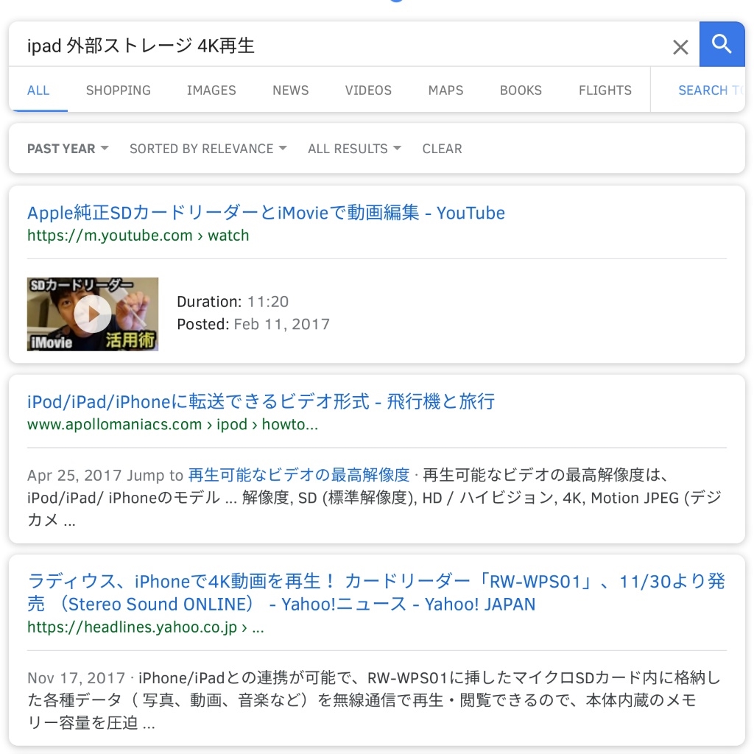Switch to the SHOPPING tab

(119, 91)
